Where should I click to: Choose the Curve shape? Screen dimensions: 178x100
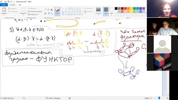(66, 9)
